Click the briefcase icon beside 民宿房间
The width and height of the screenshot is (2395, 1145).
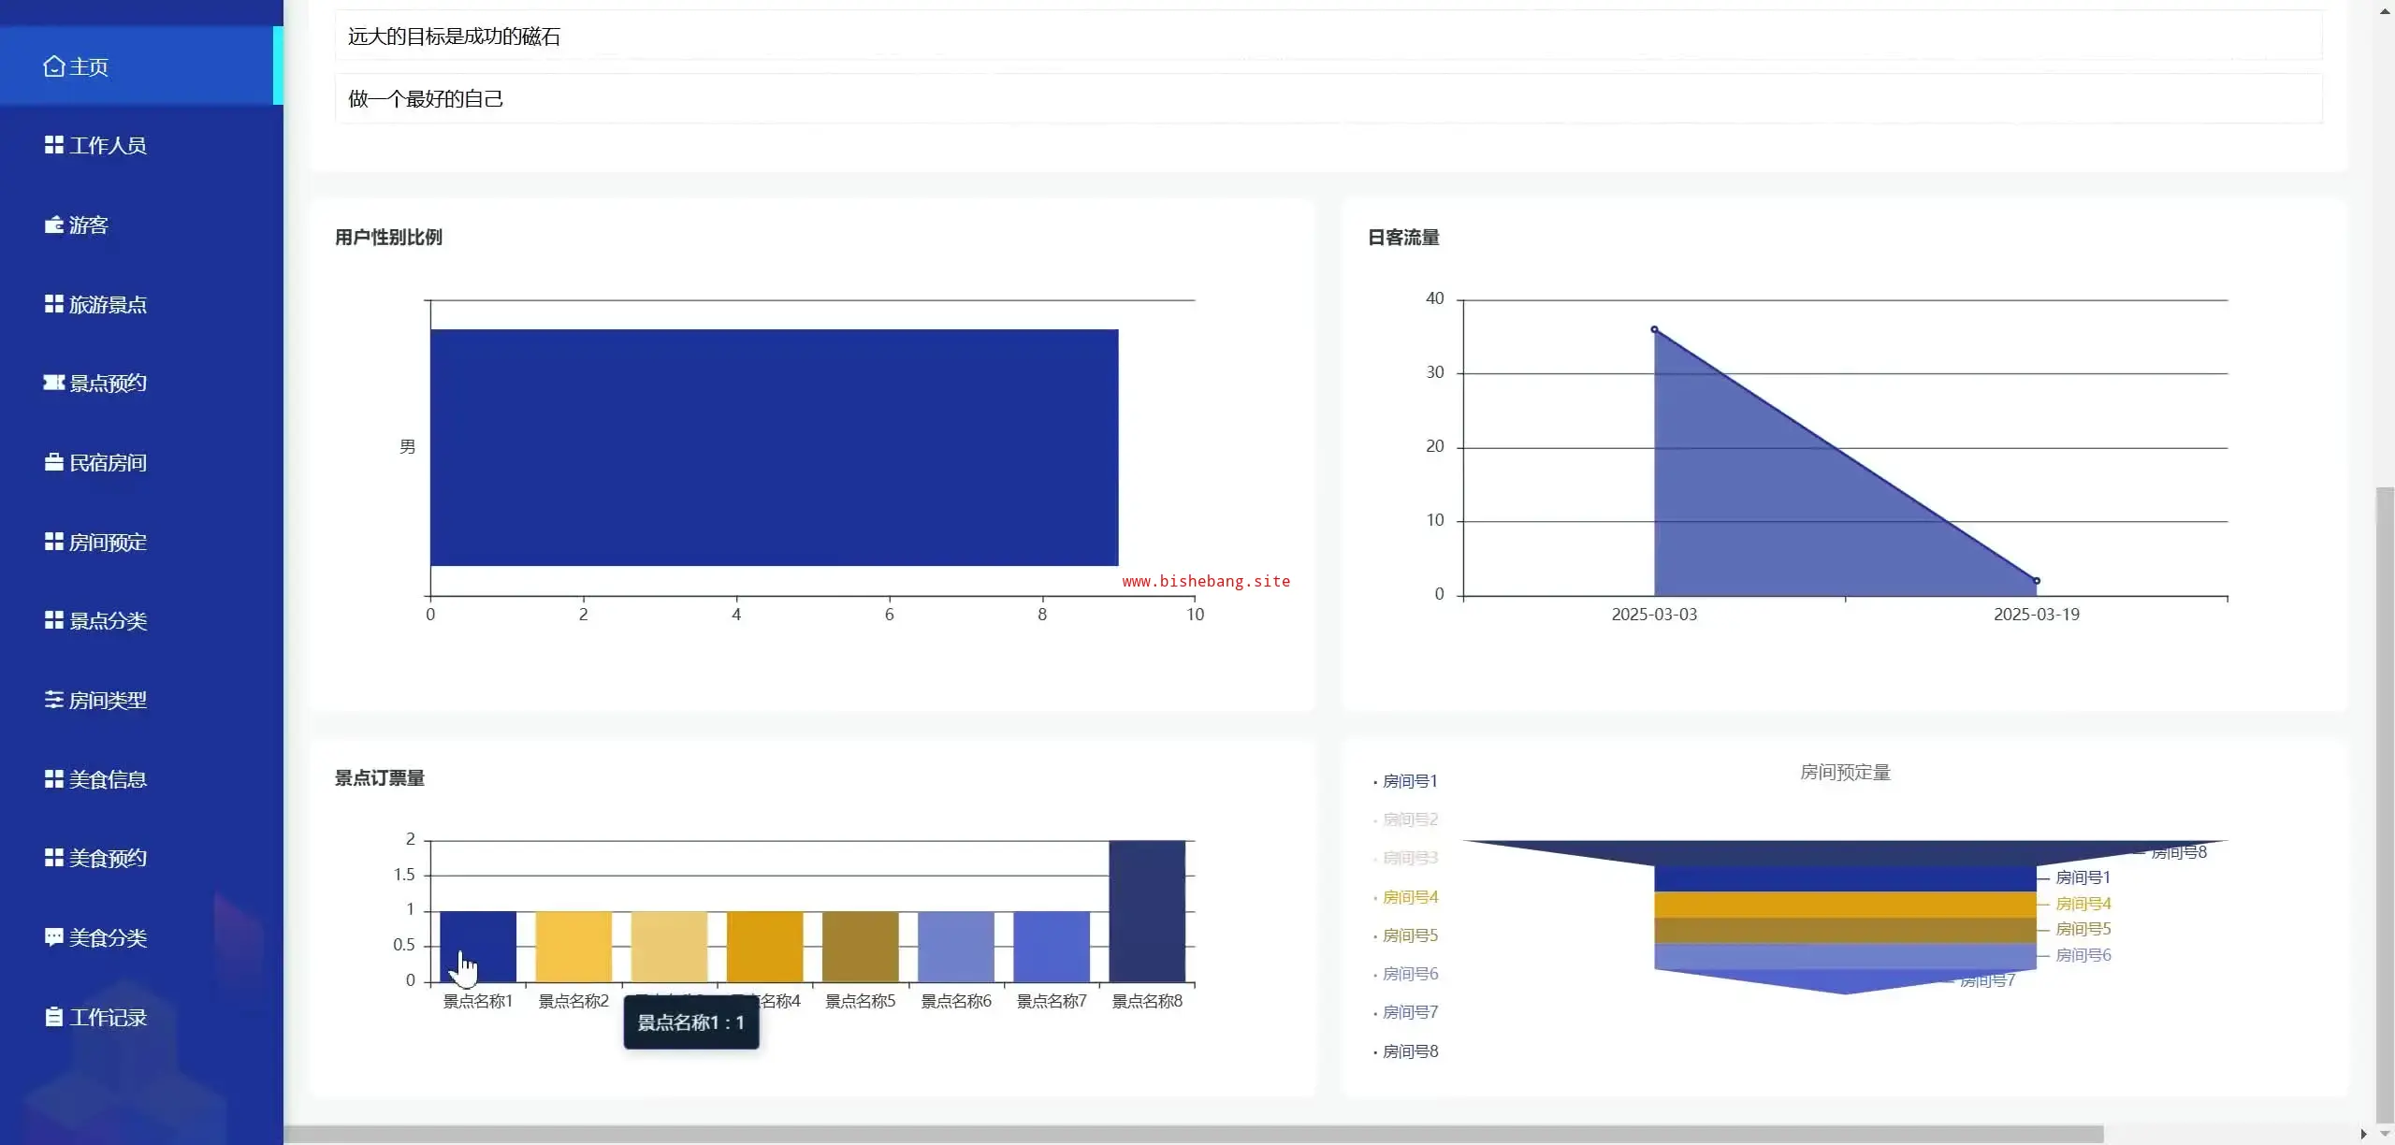(53, 462)
